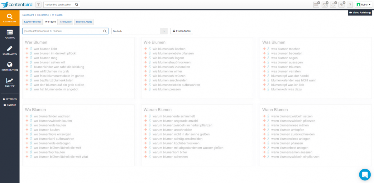Click the filter funnel icon in header
The width and height of the screenshot is (374, 183).
(38, 5)
